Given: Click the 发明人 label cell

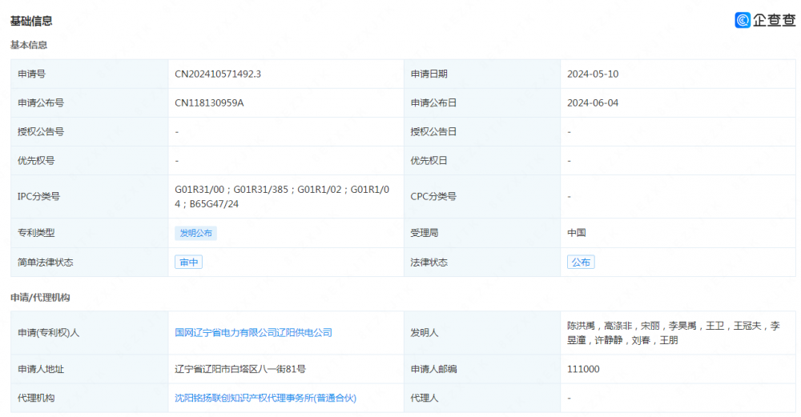Looking at the screenshot, I should (482, 333).
